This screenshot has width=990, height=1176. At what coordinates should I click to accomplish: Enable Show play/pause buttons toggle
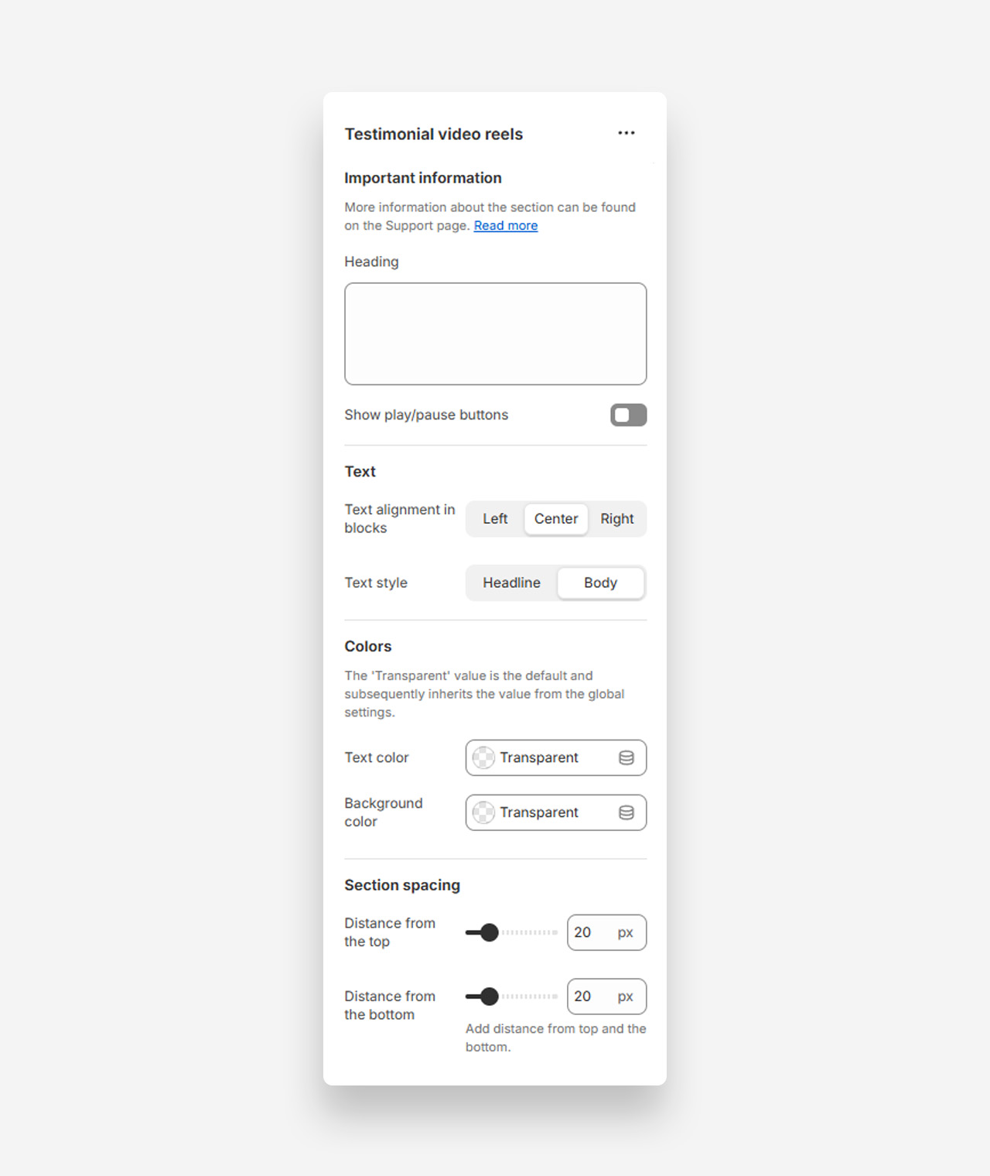pyautogui.click(x=628, y=415)
